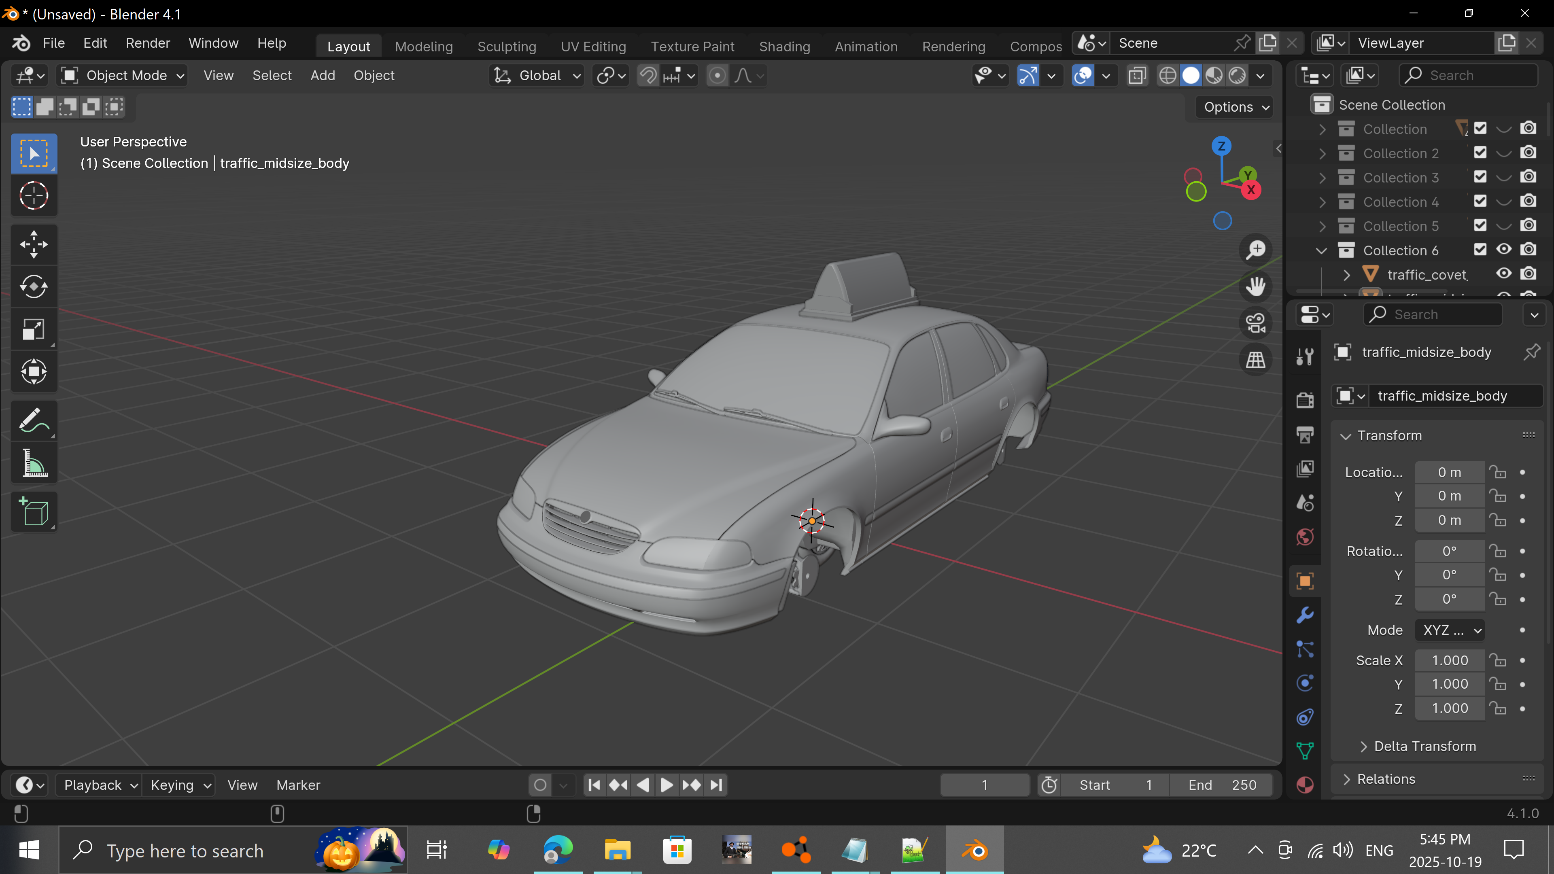Lock the Location Z transform value
Viewport: 1554px width, 874px height.
[x=1497, y=520]
